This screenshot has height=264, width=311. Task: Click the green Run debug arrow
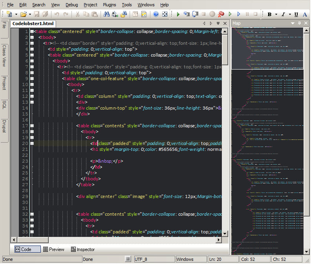(178, 14)
